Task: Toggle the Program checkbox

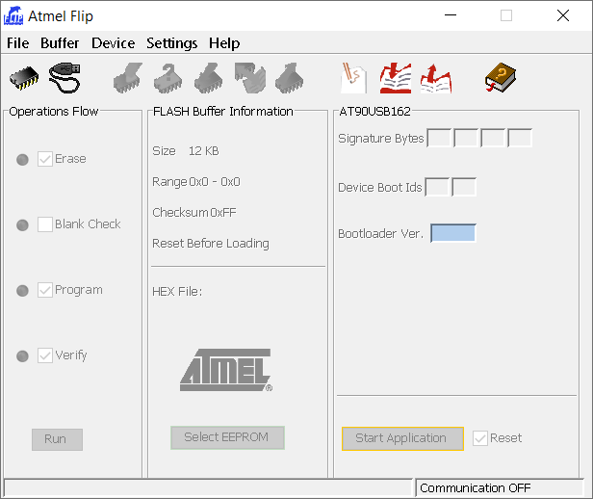Action: pyautogui.click(x=45, y=290)
